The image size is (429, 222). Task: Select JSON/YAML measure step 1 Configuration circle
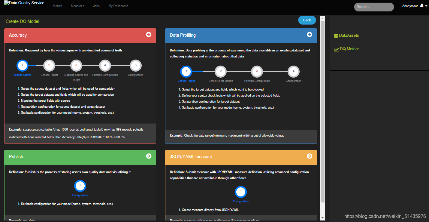pyautogui.click(x=241, y=192)
